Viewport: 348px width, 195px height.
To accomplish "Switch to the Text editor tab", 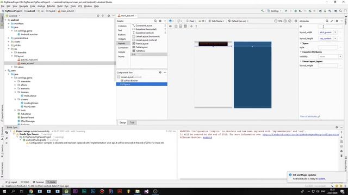I will click(132, 122).
